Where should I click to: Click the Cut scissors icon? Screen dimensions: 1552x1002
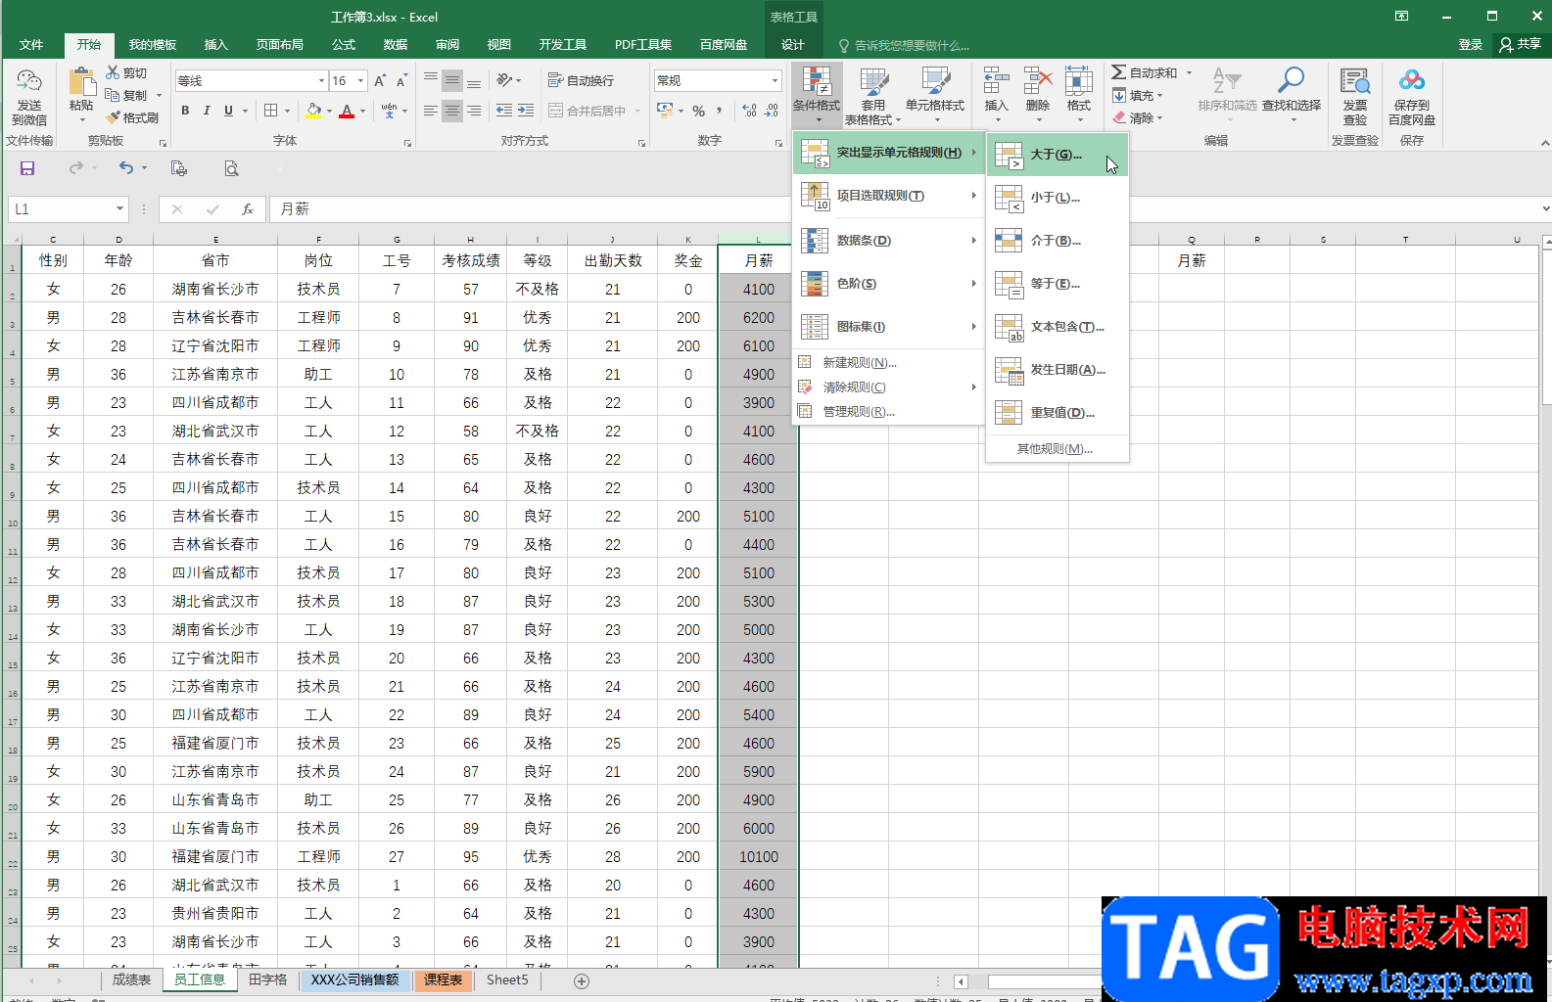click(x=114, y=72)
